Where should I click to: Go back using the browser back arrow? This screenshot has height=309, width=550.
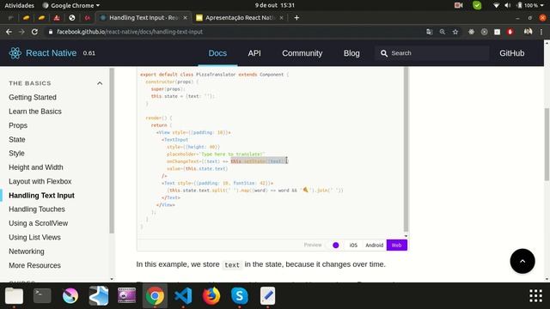point(9,32)
